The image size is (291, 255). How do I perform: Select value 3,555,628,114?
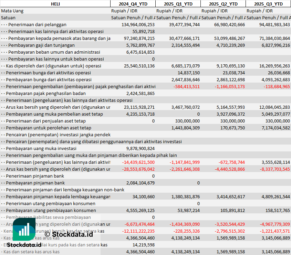coord(276,162)
